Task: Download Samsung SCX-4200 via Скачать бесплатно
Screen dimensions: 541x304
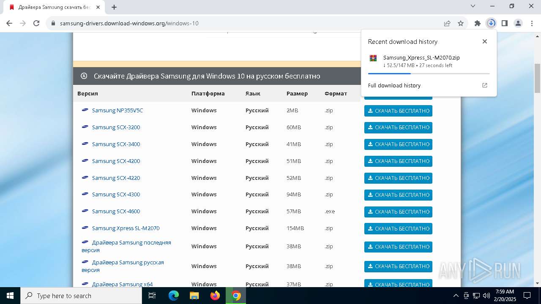Action: (398, 161)
